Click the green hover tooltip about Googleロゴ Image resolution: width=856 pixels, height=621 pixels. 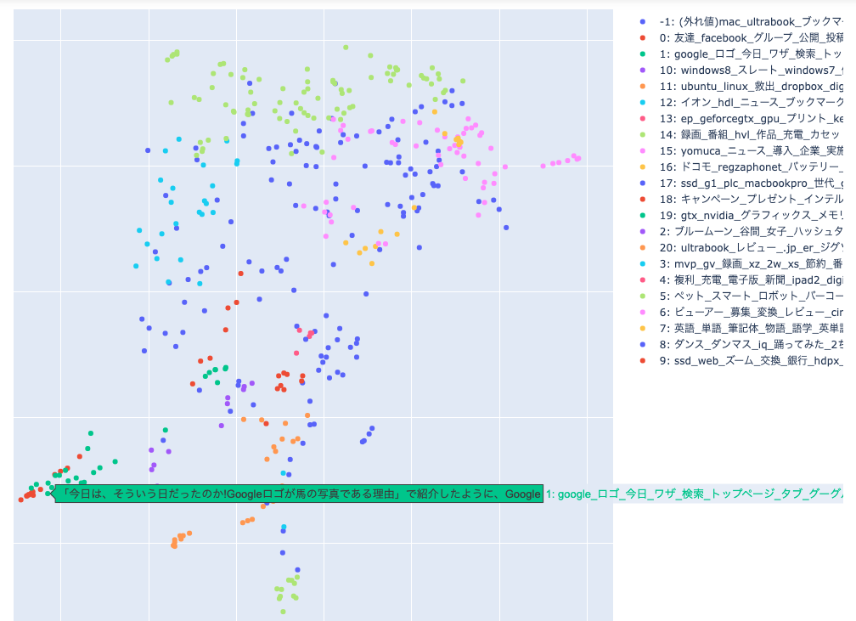tap(299, 494)
